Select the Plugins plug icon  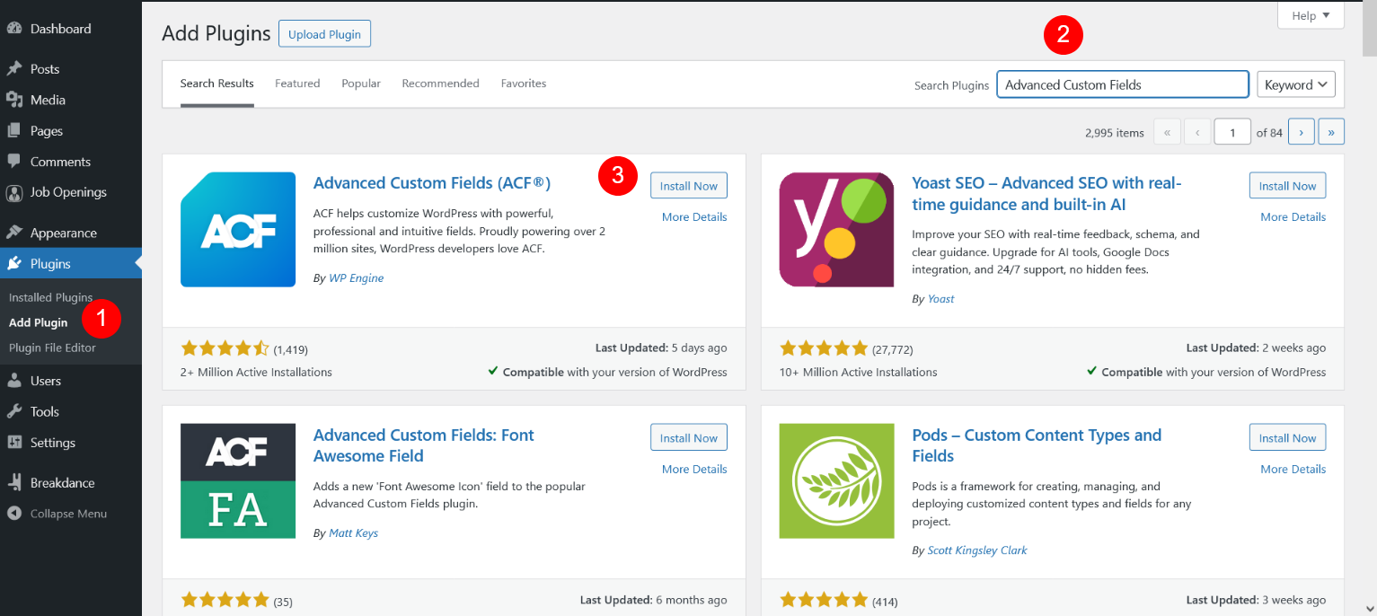click(14, 264)
